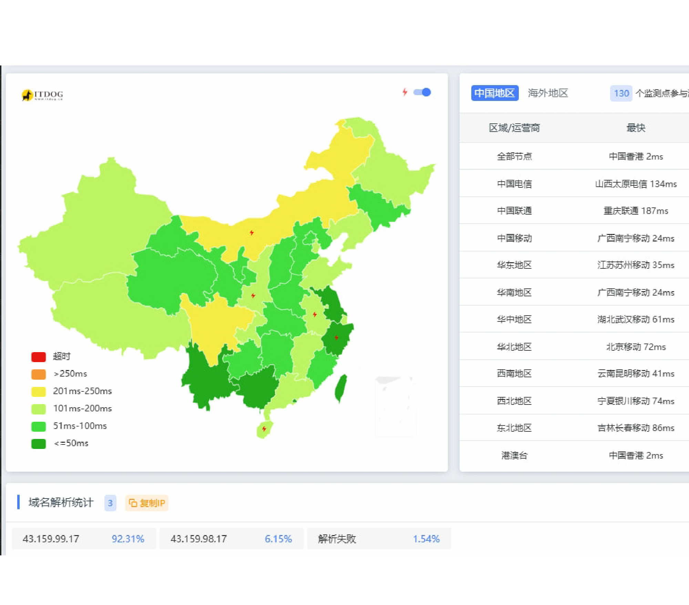Switch to the 海外地区 tab
Viewport: 689px width, 605px height.
548,93
